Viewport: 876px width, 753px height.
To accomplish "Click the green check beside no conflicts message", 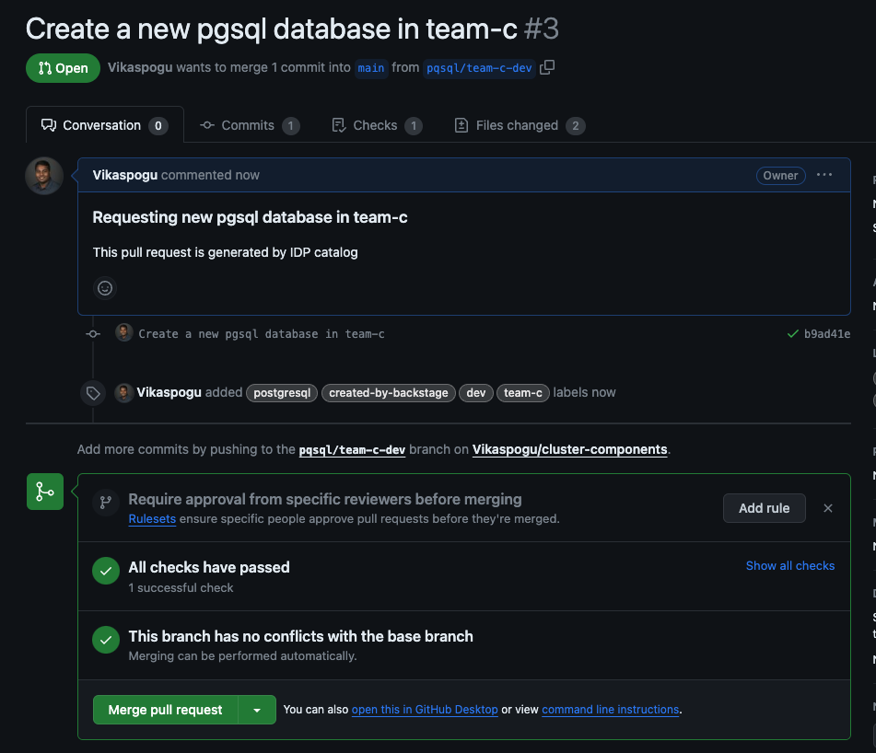I will (106, 640).
